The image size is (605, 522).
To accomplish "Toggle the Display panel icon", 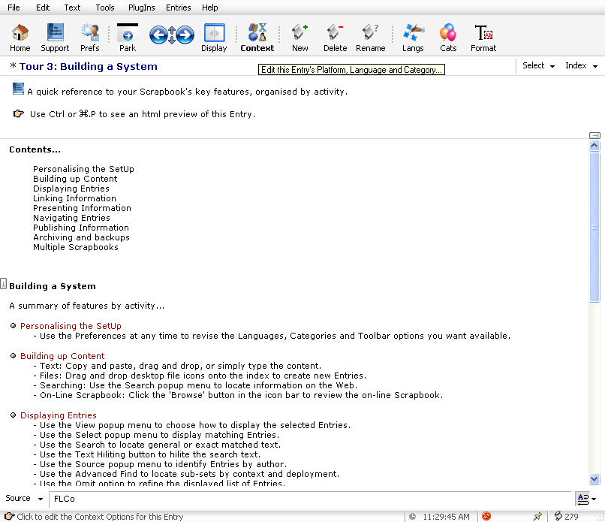I will coord(214,38).
